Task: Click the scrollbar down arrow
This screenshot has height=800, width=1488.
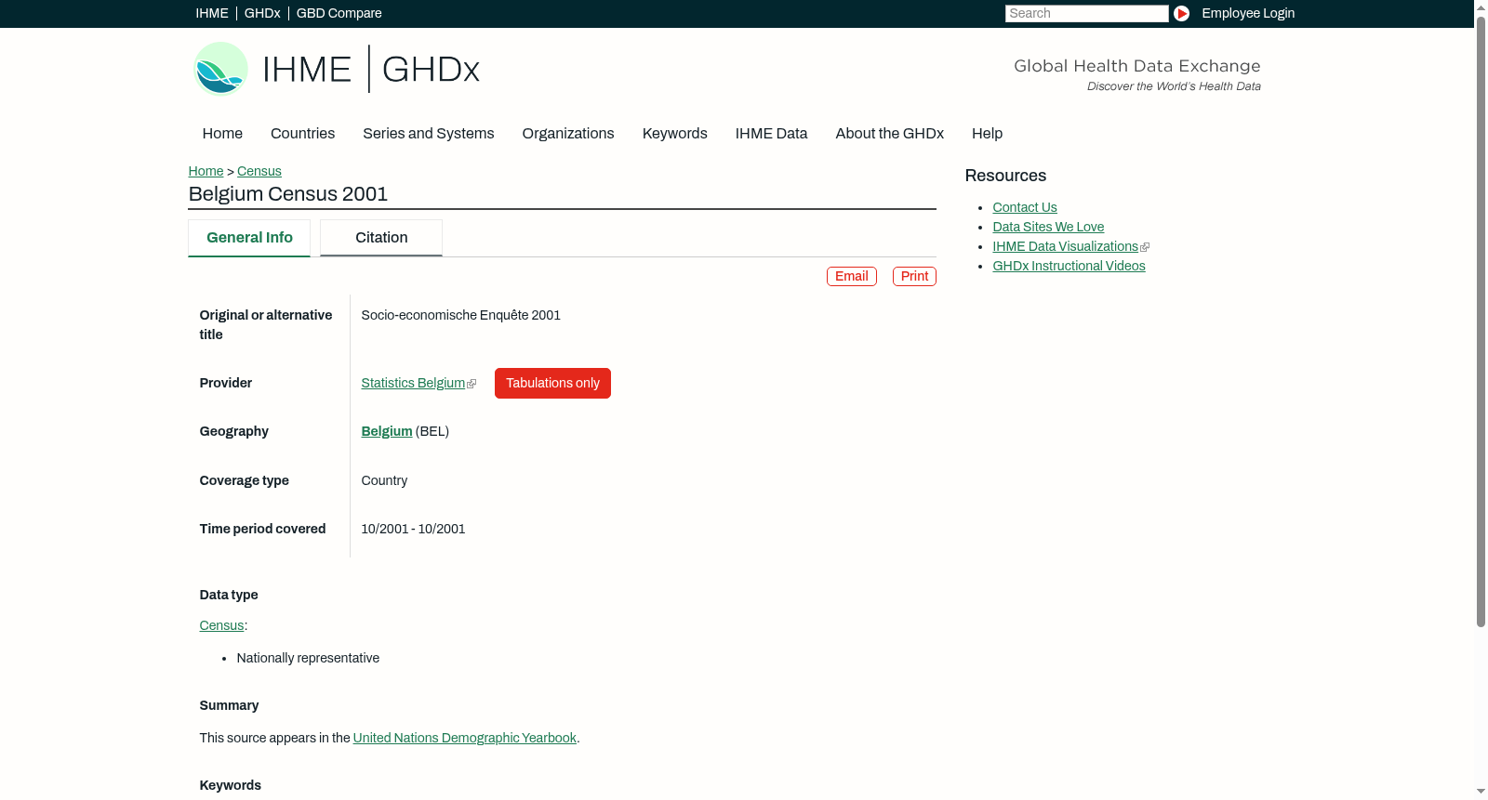Action: click(x=1481, y=793)
